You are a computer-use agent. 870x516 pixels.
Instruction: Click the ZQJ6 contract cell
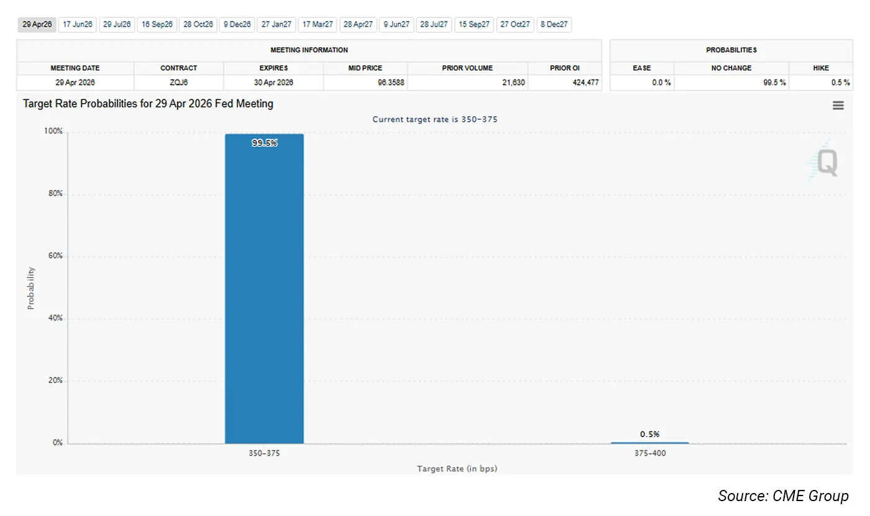tap(178, 83)
